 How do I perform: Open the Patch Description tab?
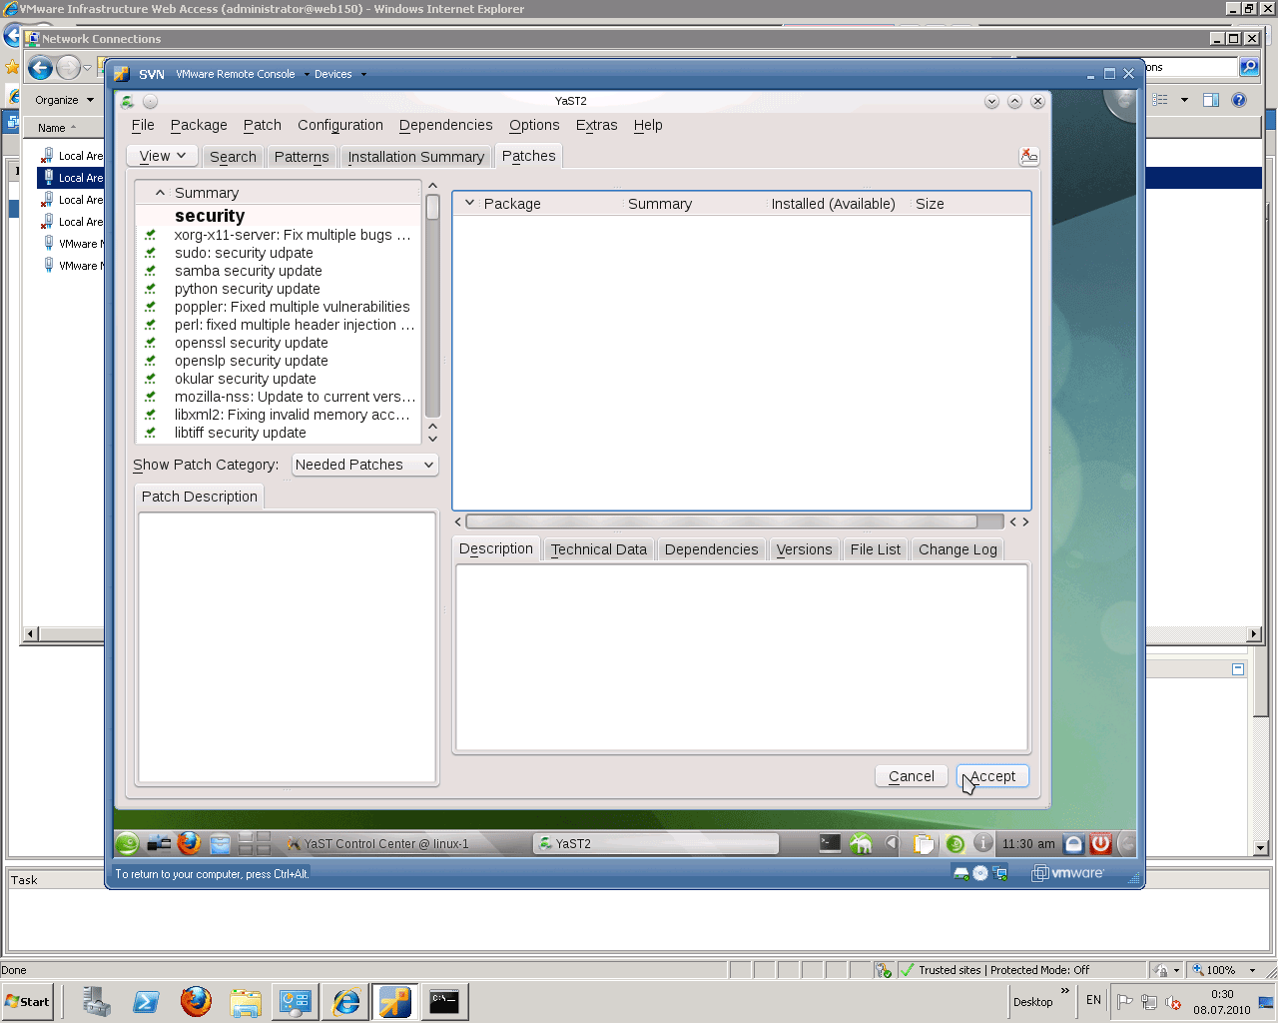(x=200, y=497)
